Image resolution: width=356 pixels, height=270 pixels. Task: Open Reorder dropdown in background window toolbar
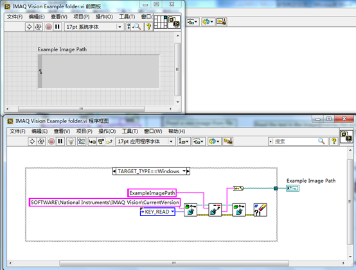pos(208,22)
